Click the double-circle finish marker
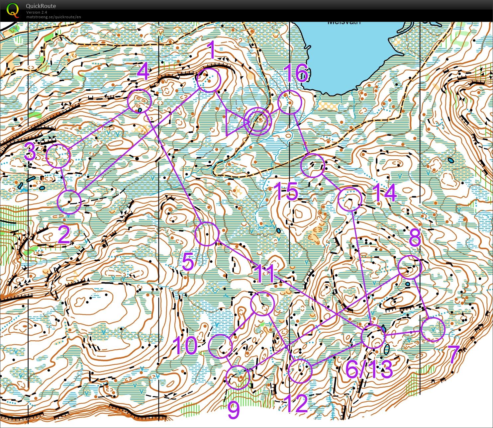493x428 pixels. point(258,122)
